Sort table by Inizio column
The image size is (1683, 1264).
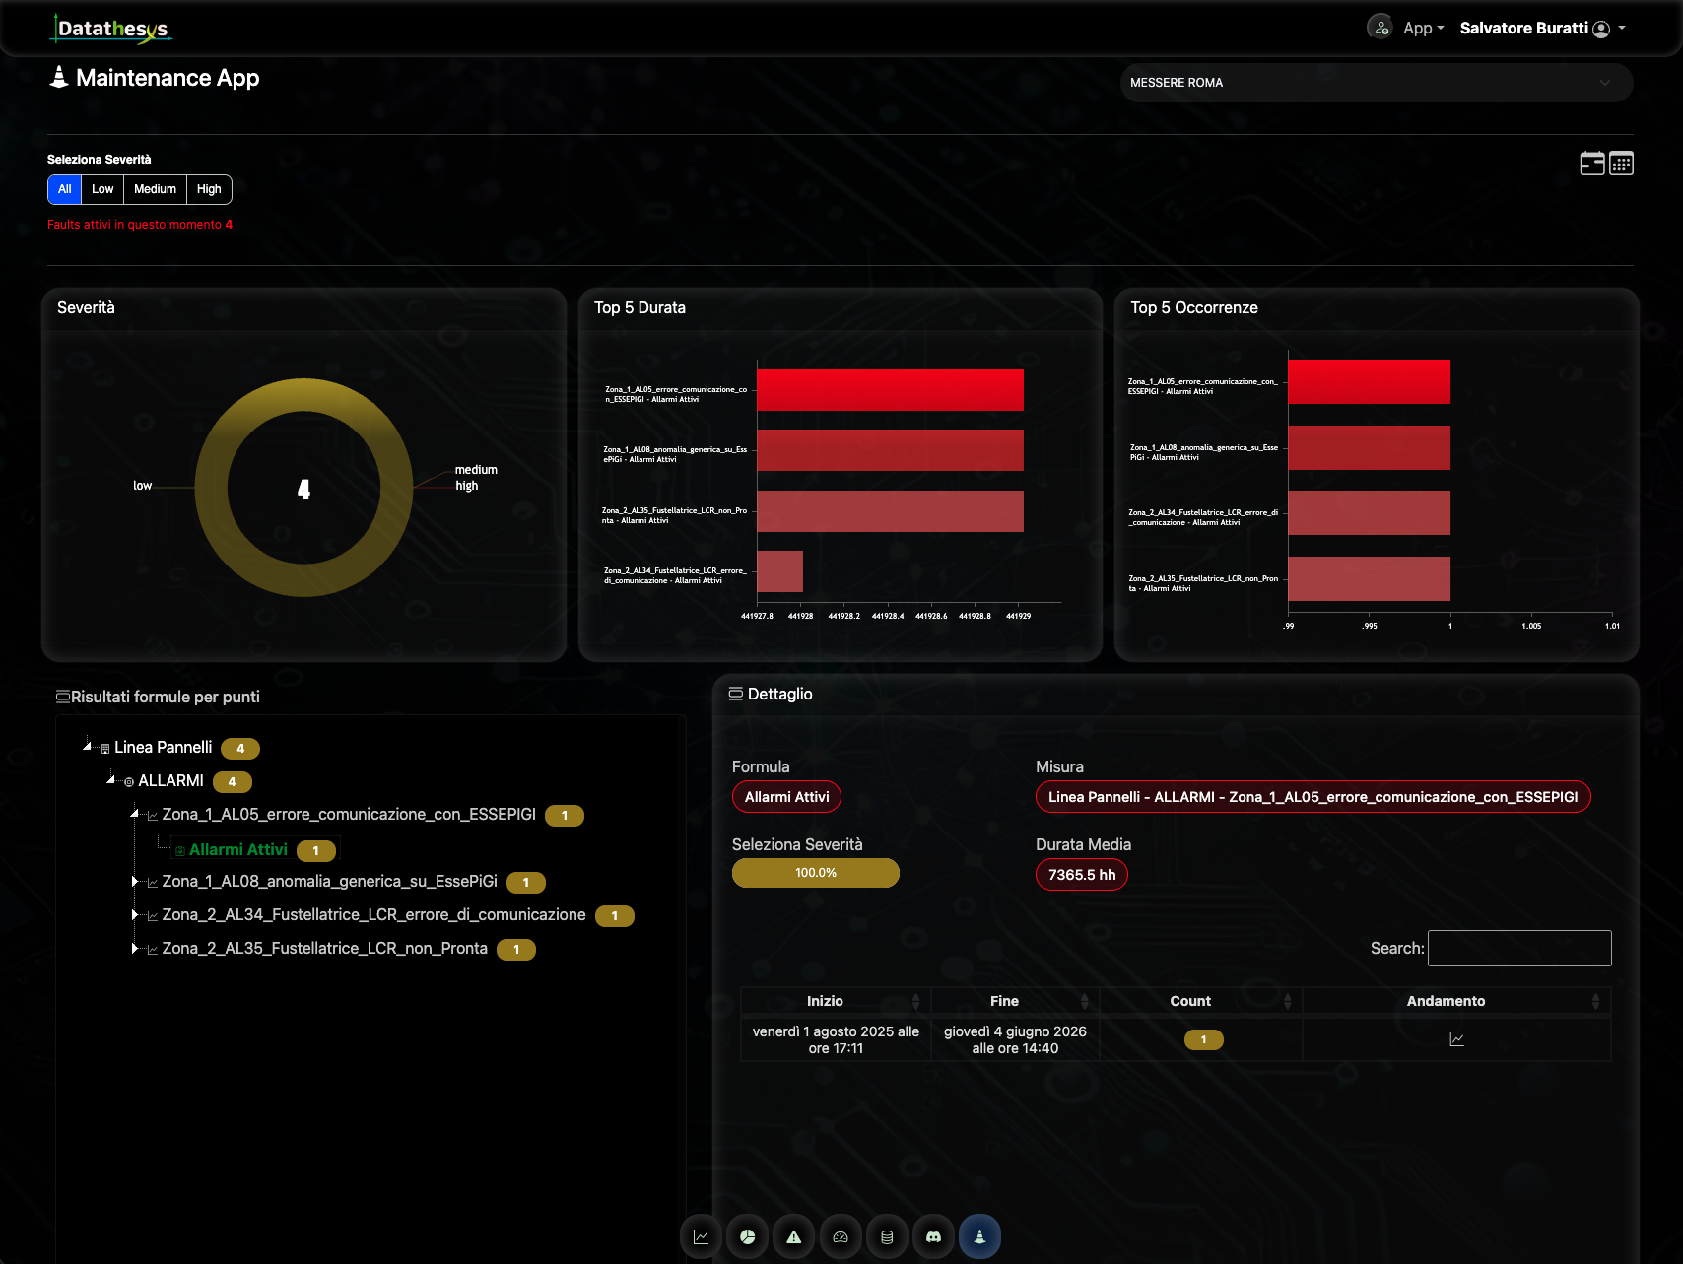(836, 1001)
